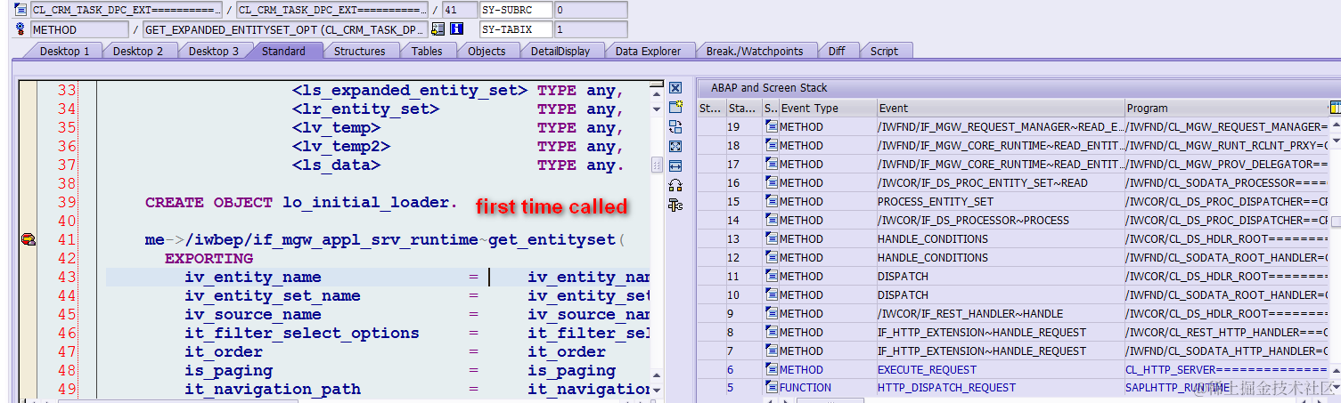This screenshot has width=1341, height=403.
Task: Open the Break./Watchpoints tab
Action: 755,51
